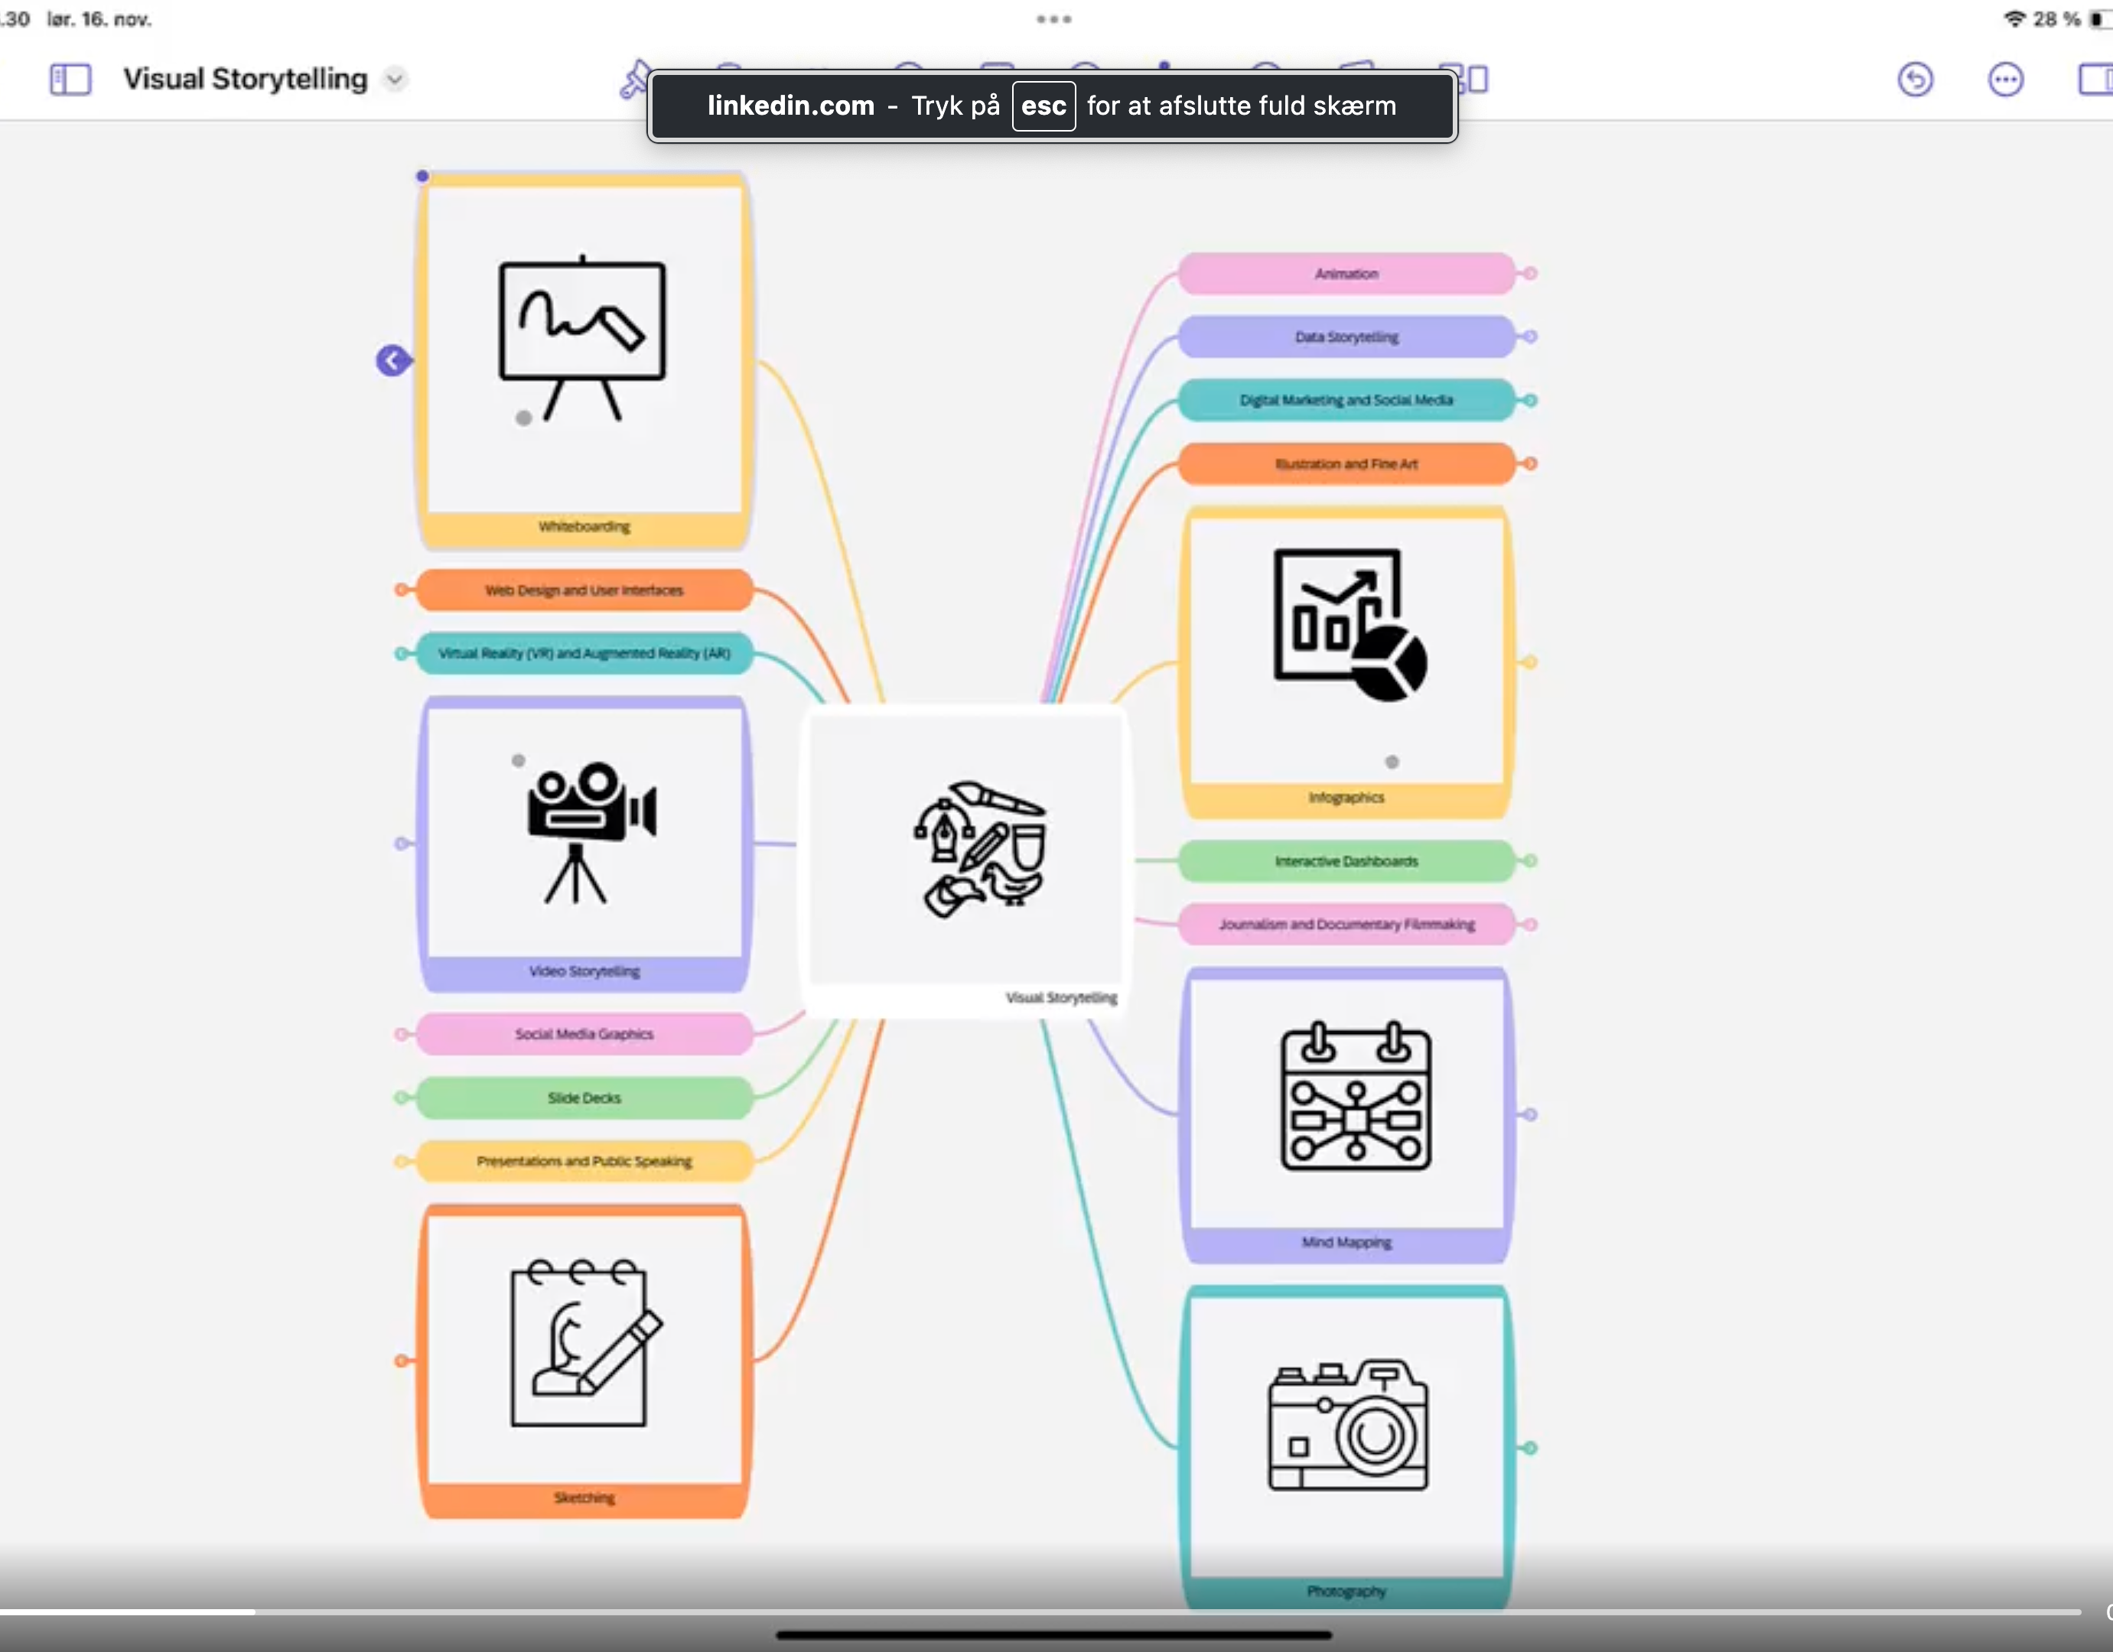Click the Video Storytelling node's branch handle

click(402, 844)
